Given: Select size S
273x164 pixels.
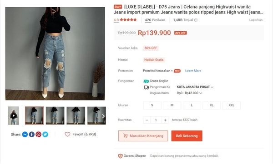Looking at the screenshot, I should point(152,105).
